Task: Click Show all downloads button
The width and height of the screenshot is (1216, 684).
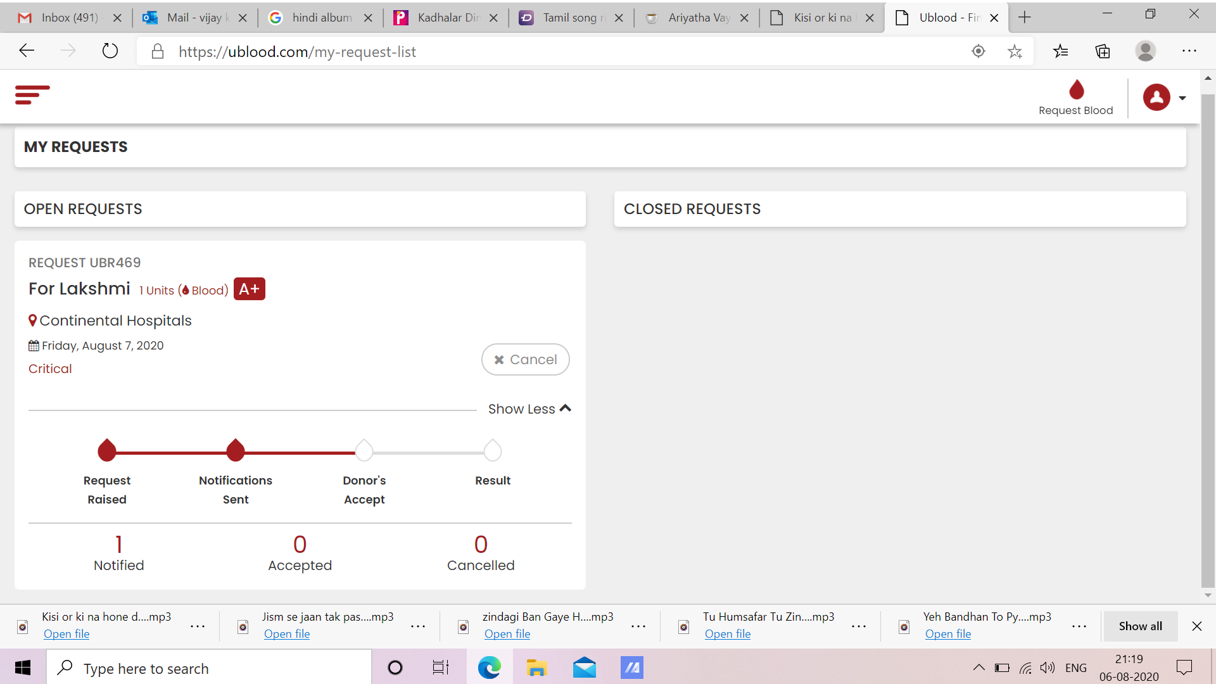Action: pyautogui.click(x=1140, y=626)
